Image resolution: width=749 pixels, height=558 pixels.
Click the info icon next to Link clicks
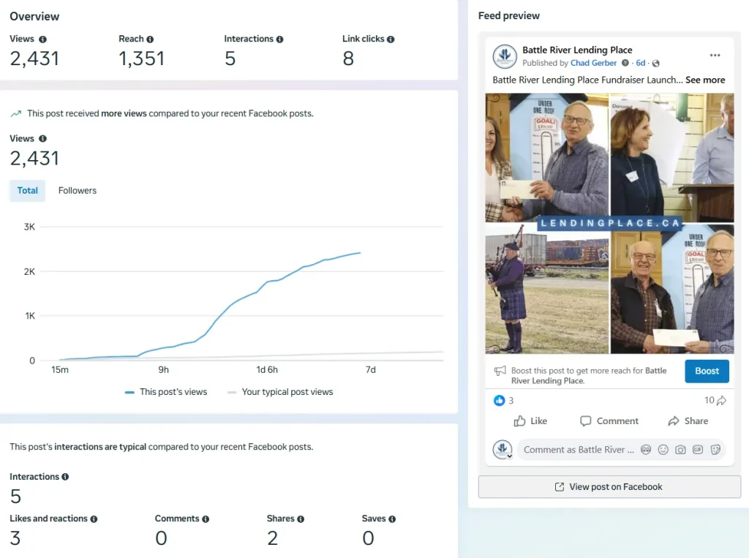391,39
